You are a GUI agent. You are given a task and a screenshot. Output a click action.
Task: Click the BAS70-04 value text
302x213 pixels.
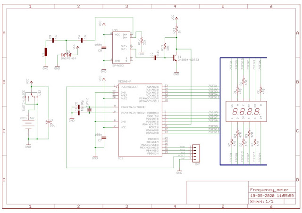[68, 58]
